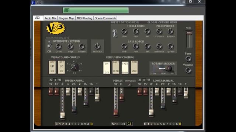Viewport: 236px width, 132px height.
Task: Select upper manual preset C
Action: point(56,124)
